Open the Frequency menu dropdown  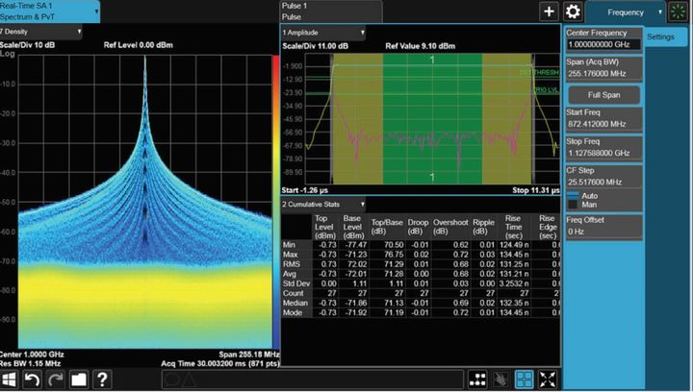[x=628, y=12]
